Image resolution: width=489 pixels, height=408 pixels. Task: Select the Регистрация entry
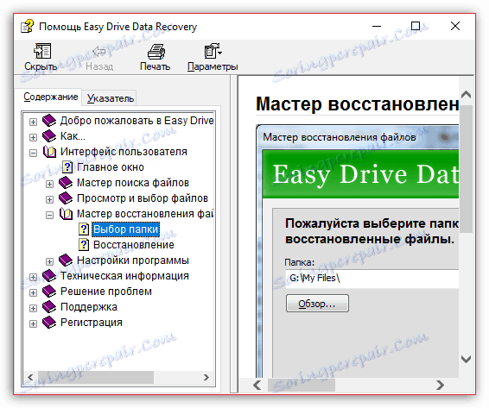click(91, 323)
